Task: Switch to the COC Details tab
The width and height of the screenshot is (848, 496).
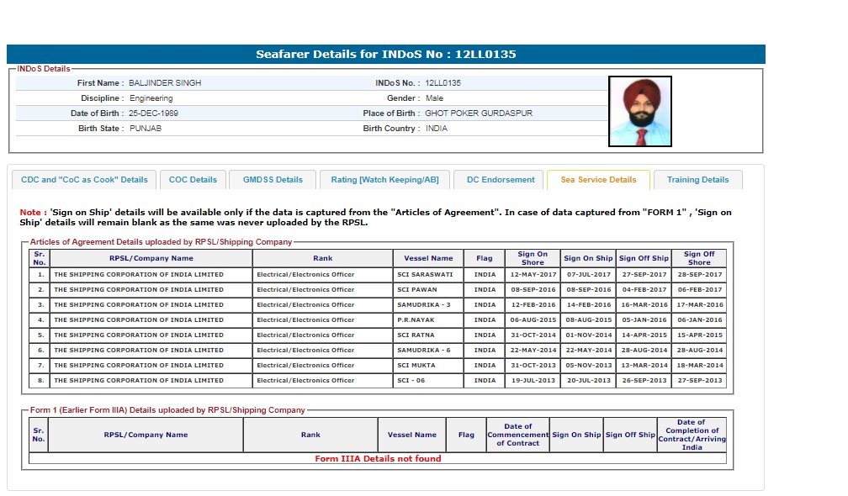Action: 193,180
